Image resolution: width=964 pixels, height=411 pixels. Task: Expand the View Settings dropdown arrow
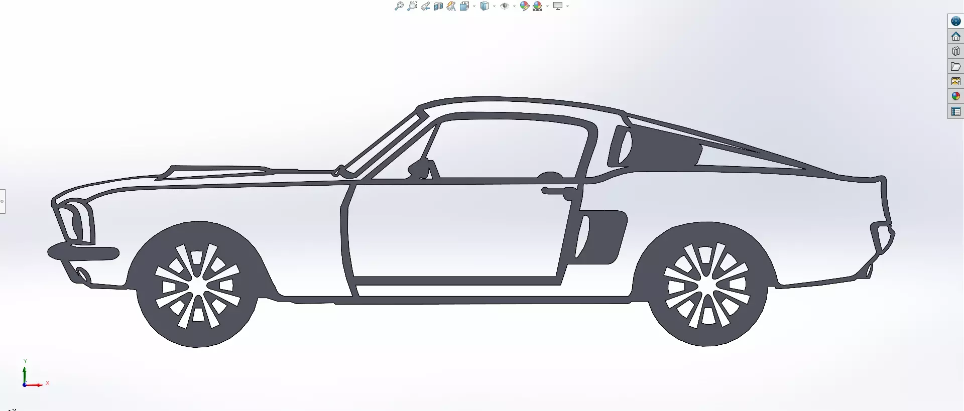point(567,6)
